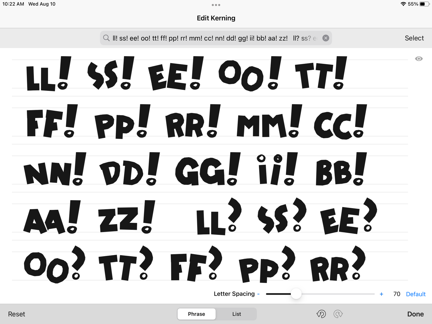Select the CC! glyph group
The height and width of the screenshot is (324, 432).
pos(340,122)
